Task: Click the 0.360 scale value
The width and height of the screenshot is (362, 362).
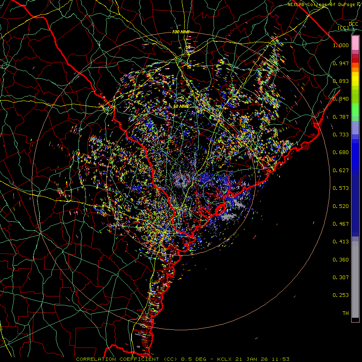Action: (341, 260)
